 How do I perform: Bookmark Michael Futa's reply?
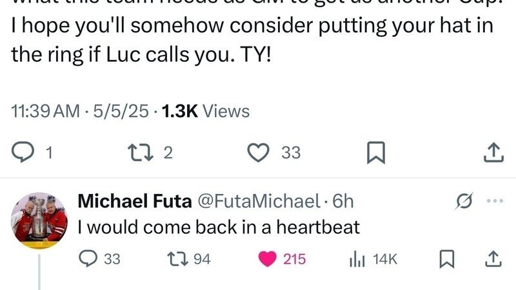444,259
